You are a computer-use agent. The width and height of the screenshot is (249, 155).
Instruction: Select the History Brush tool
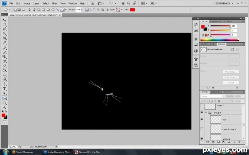pos(5,61)
